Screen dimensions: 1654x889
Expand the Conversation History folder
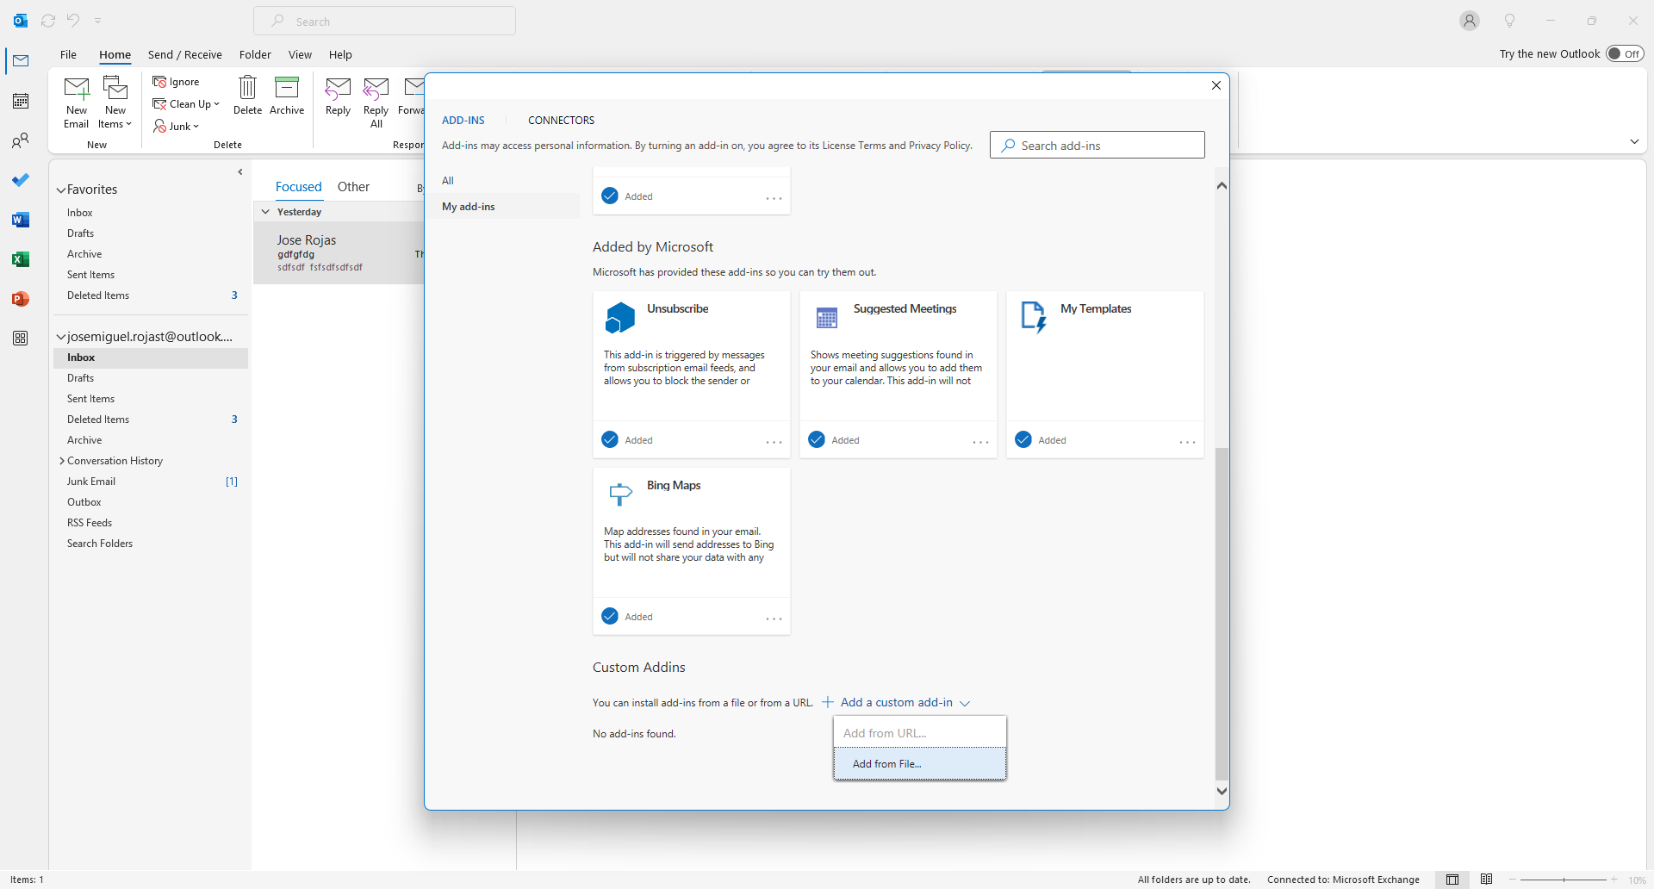61,461
